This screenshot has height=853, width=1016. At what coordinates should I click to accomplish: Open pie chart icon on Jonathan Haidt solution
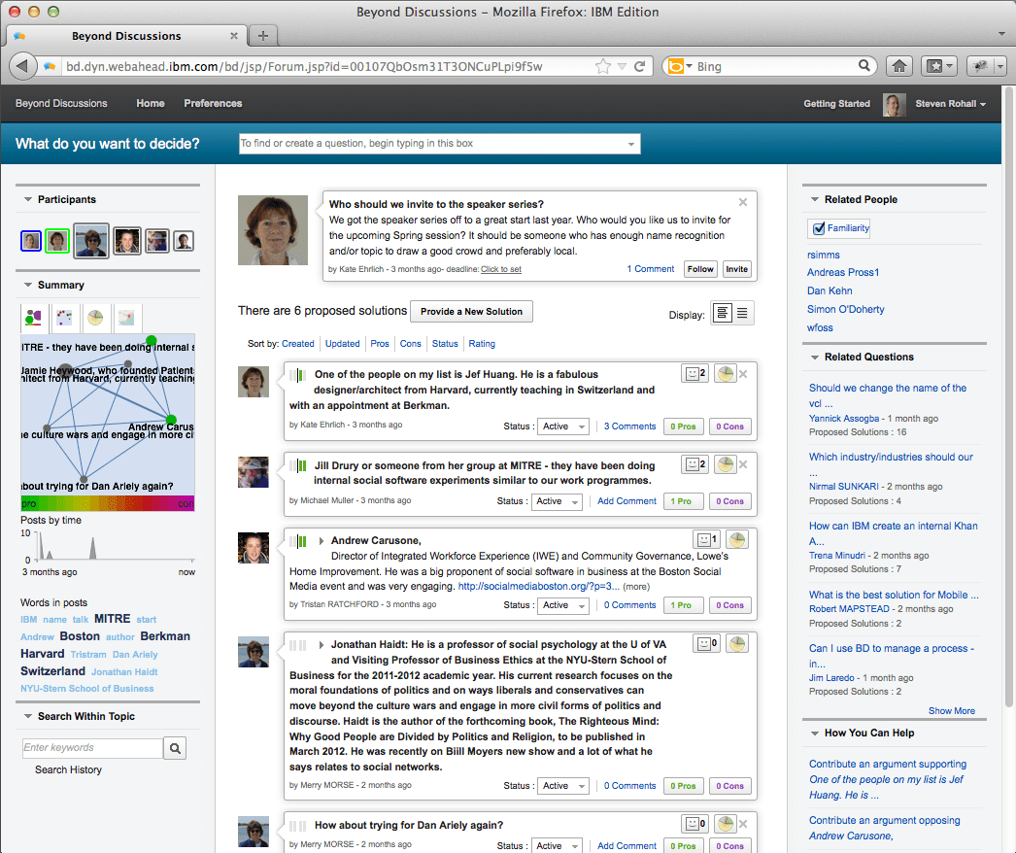pyautogui.click(x=736, y=644)
